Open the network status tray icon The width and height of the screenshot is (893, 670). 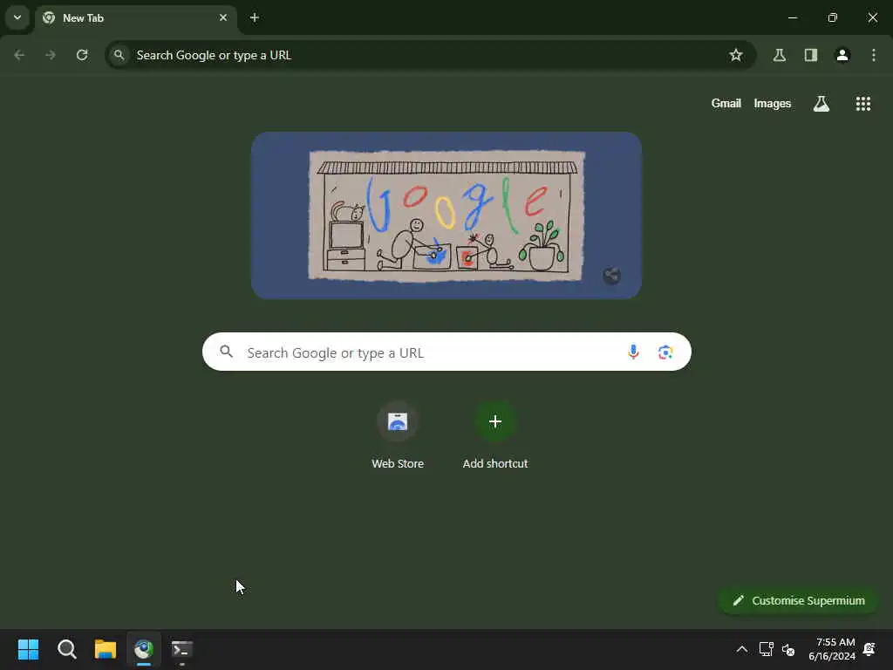766,649
